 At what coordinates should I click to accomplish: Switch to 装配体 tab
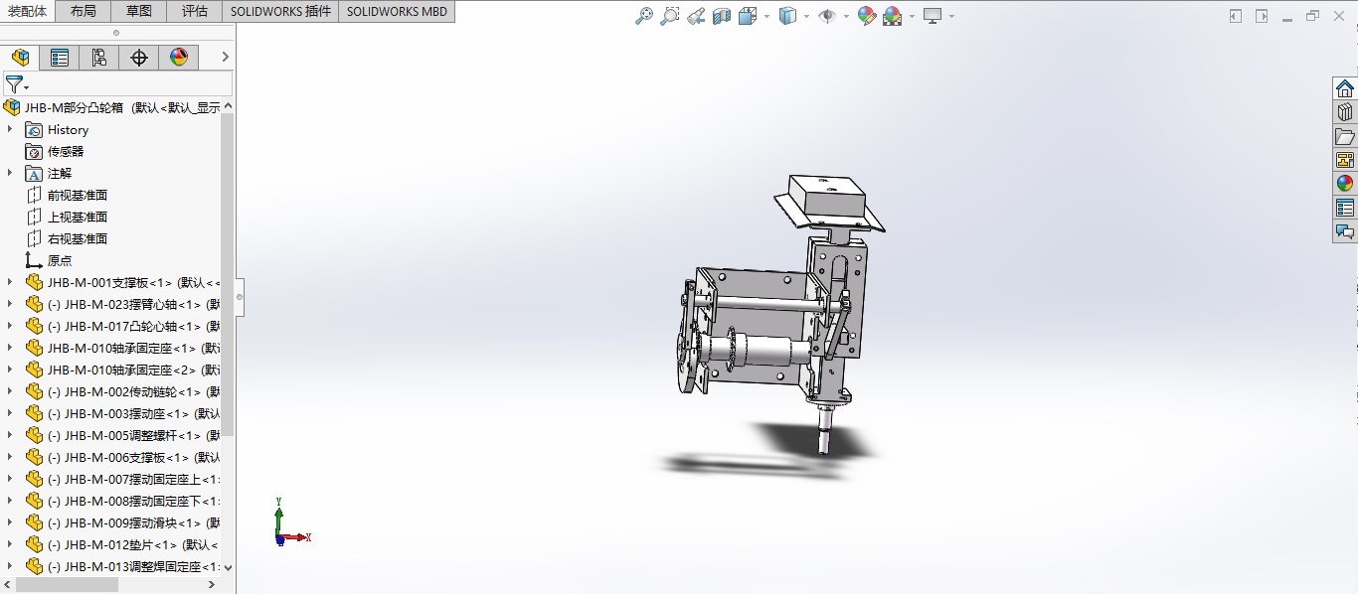(28, 11)
